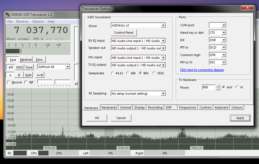259x164 pixels.
Task: Click the Apply button
Action: [x=240, y=118]
